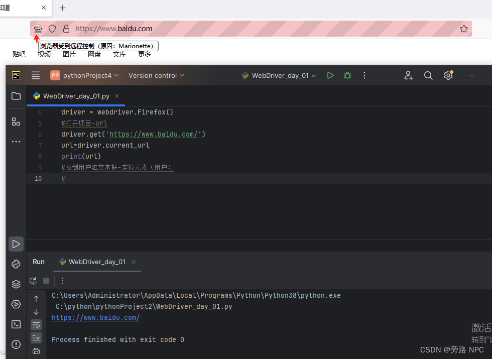Image resolution: width=492 pixels, height=359 pixels.
Task: Open the Python Packages tool window
Action: pos(15,264)
